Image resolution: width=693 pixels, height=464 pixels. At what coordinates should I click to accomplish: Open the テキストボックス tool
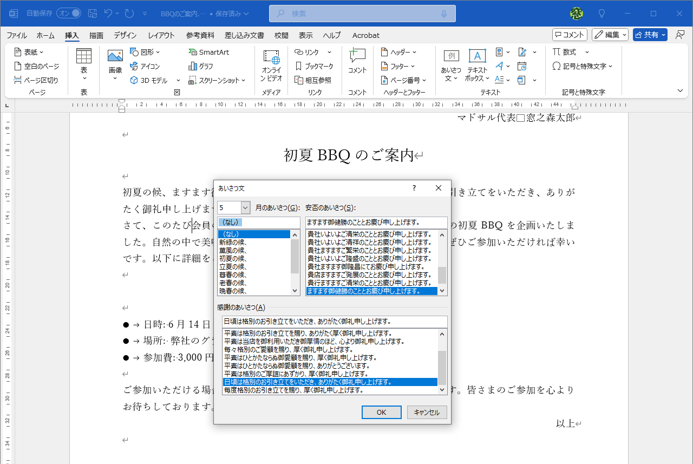[x=476, y=65]
